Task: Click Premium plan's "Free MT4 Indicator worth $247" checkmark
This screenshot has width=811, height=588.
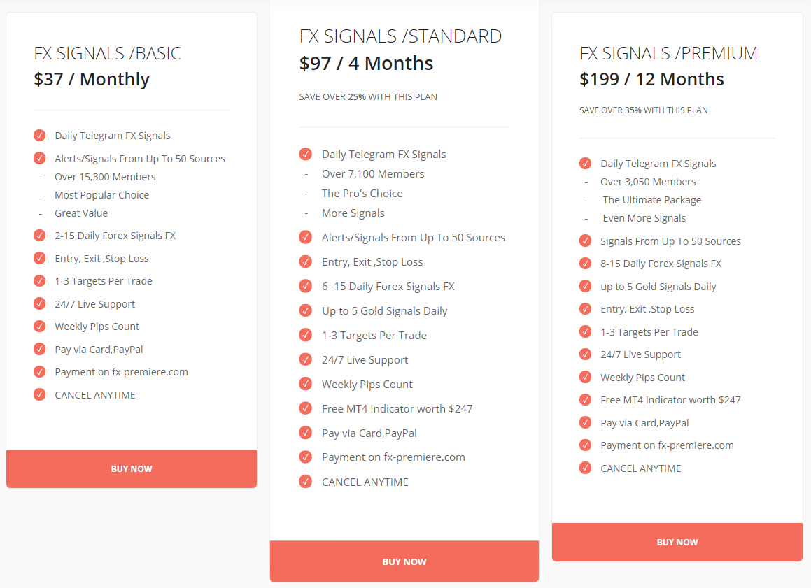Action: coord(586,400)
